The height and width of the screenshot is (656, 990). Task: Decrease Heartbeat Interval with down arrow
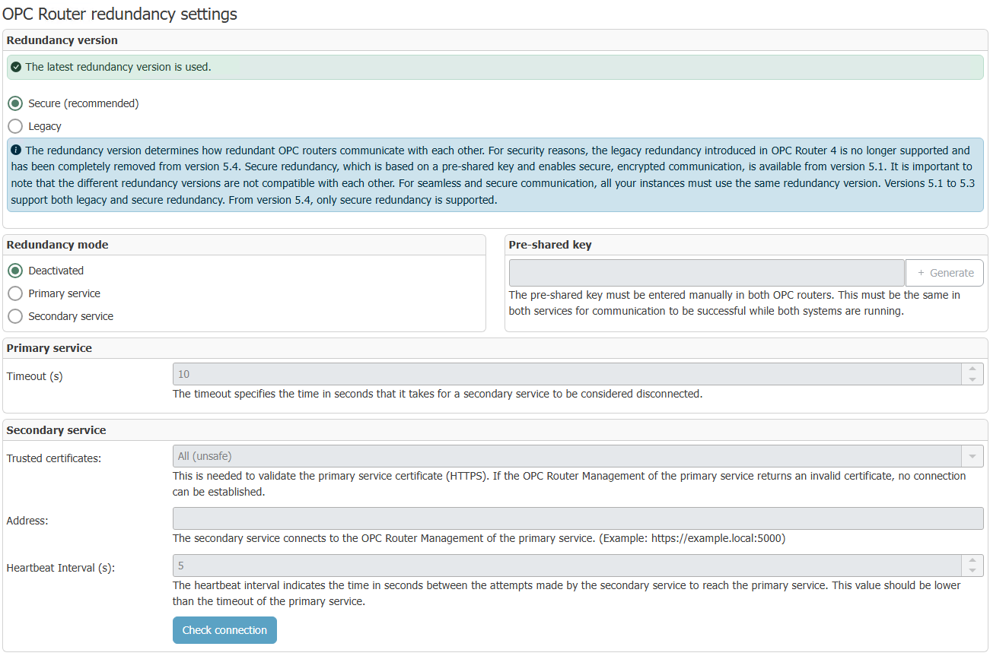pos(972,571)
